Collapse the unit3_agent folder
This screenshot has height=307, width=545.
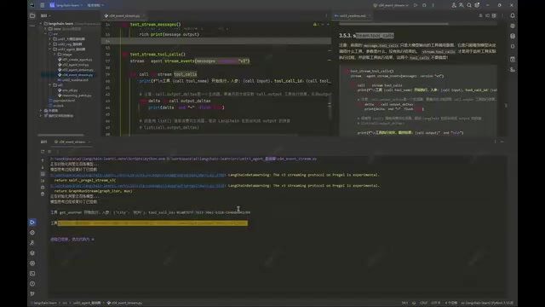49,49
